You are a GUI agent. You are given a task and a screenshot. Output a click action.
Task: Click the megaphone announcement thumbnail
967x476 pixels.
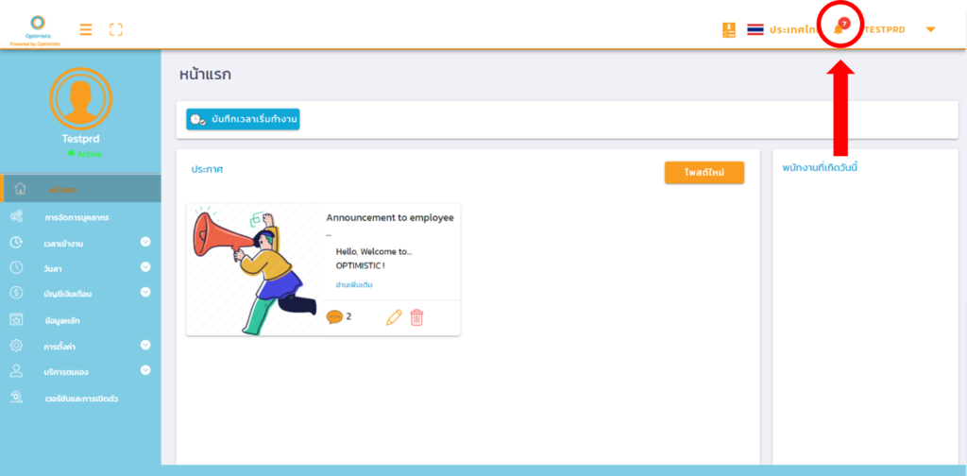tap(255, 269)
